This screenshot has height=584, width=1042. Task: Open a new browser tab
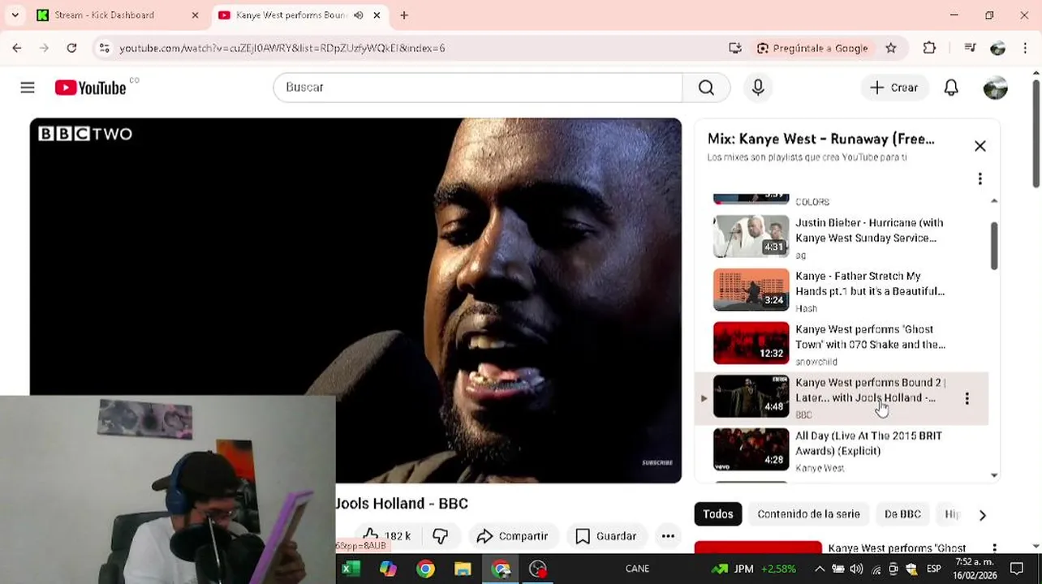pyautogui.click(x=404, y=15)
